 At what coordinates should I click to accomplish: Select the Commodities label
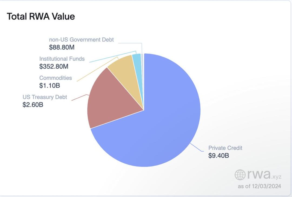point(56,78)
